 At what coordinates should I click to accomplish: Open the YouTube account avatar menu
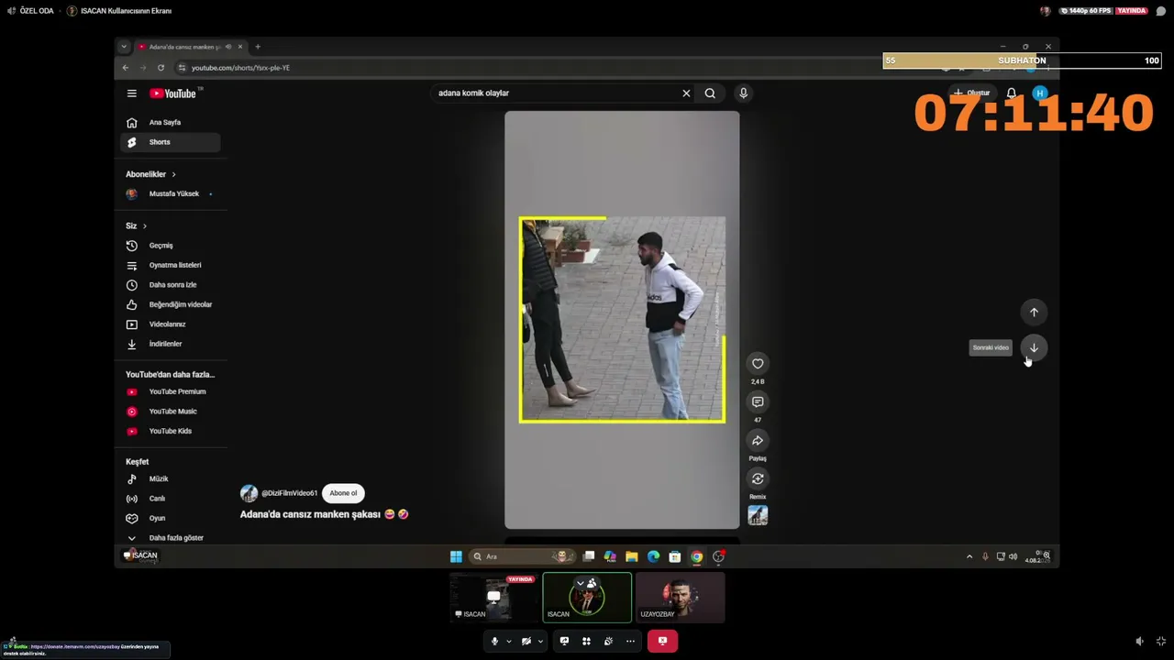point(1039,93)
